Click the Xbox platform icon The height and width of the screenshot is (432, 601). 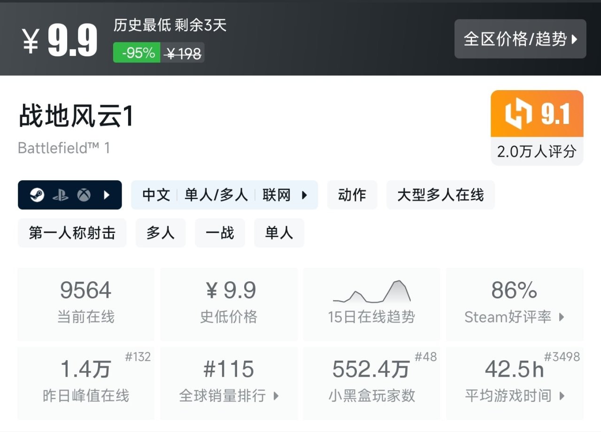[x=84, y=195]
